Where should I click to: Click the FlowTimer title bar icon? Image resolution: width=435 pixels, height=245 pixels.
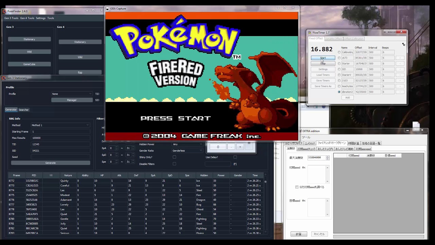[309, 33]
